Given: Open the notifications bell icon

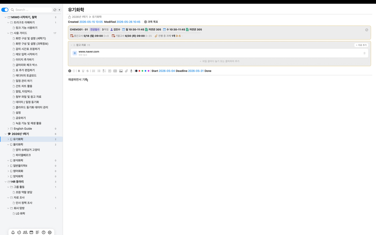Looking at the screenshot, I should pos(13,232).
